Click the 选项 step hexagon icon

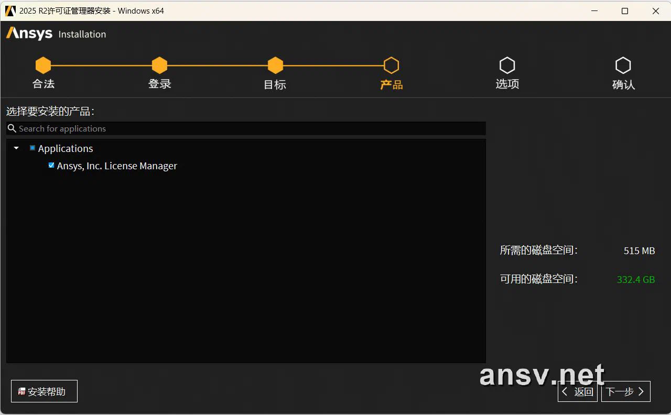tap(507, 65)
